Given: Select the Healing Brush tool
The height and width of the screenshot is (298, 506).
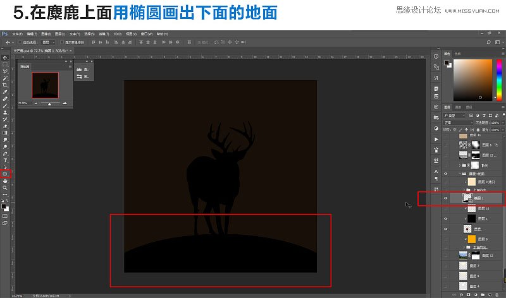Looking at the screenshot, I should pos(5,99).
